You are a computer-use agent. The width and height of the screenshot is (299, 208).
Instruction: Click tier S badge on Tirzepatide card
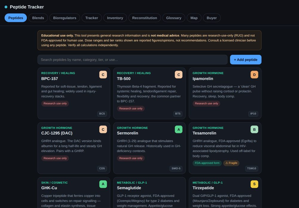tap(254, 184)
